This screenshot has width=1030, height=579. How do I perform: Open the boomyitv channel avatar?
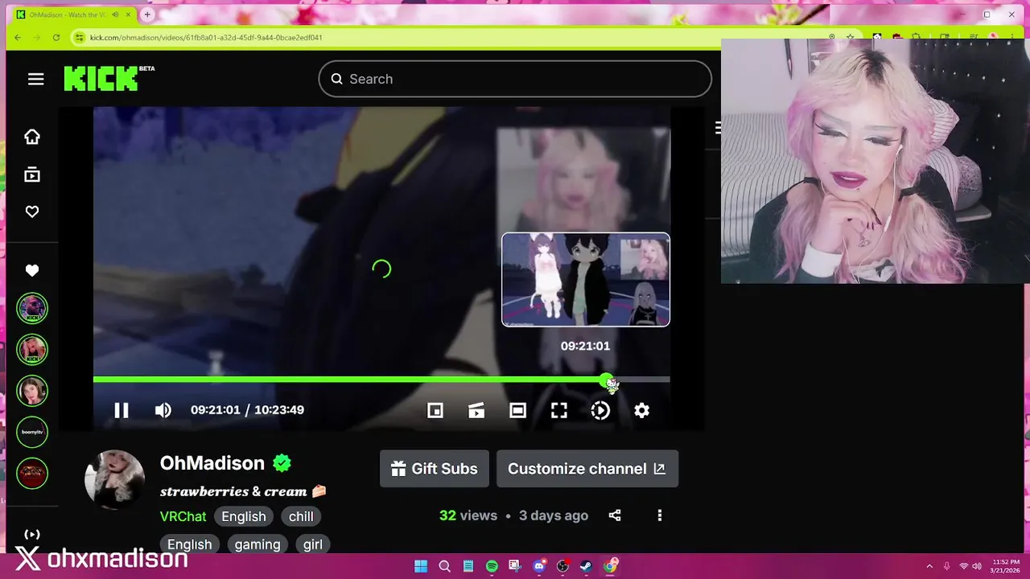(32, 432)
